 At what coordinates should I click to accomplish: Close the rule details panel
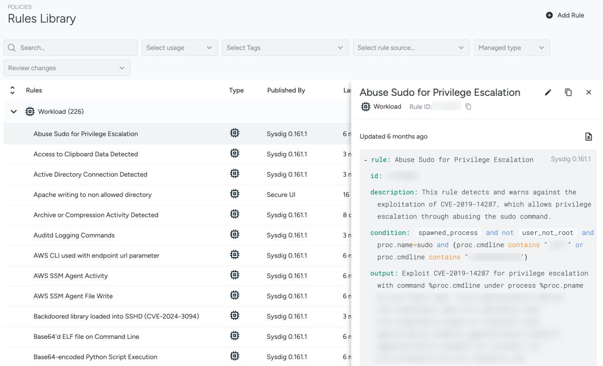click(589, 92)
